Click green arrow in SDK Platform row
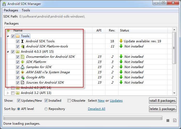Viewport: 181px width, 129px height. coord(121,62)
